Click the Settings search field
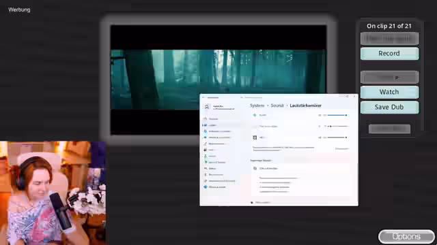This screenshot has height=245, width=437. tap(259, 97)
